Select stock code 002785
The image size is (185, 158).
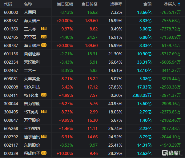[x=11, y=38]
